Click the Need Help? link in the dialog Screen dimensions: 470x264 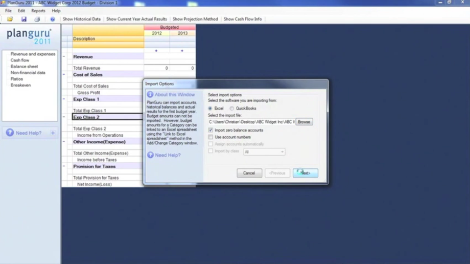click(x=168, y=155)
